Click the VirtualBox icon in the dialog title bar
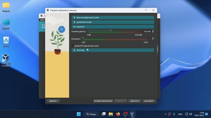 [x=47, y=10]
